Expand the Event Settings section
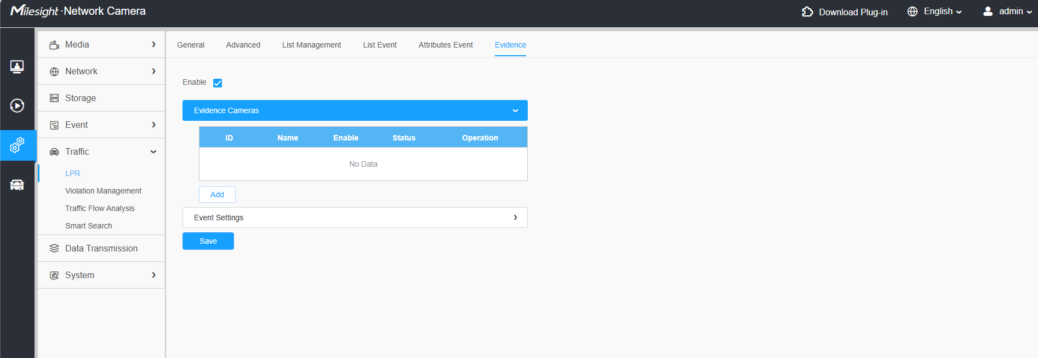This screenshot has height=358, width=1038. click(355, 218)
